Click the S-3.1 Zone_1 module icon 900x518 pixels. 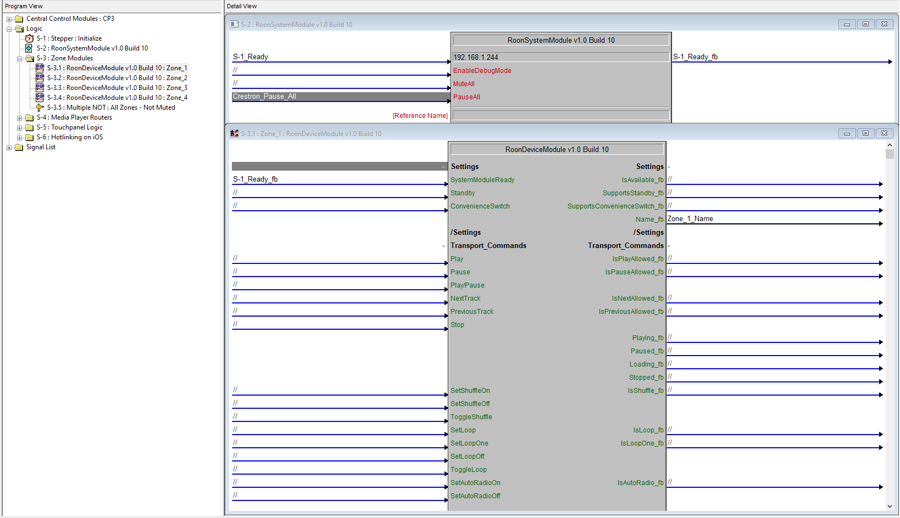[40, 68]
